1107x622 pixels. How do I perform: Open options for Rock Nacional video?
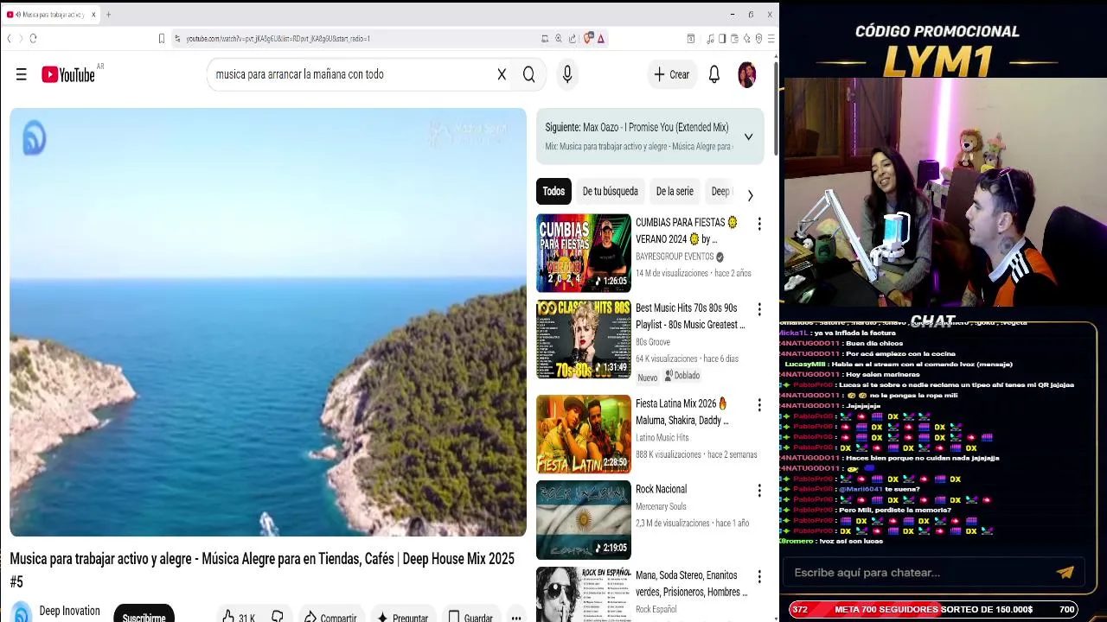pyautogui.click(x=759, y=491)
